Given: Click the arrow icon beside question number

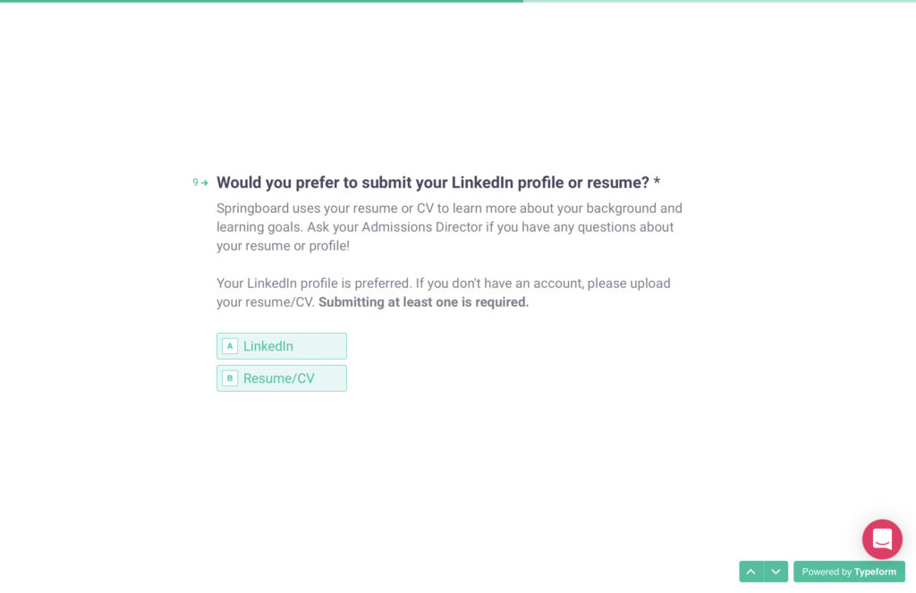Looking at the screenshot, I should tap(205, 182).
